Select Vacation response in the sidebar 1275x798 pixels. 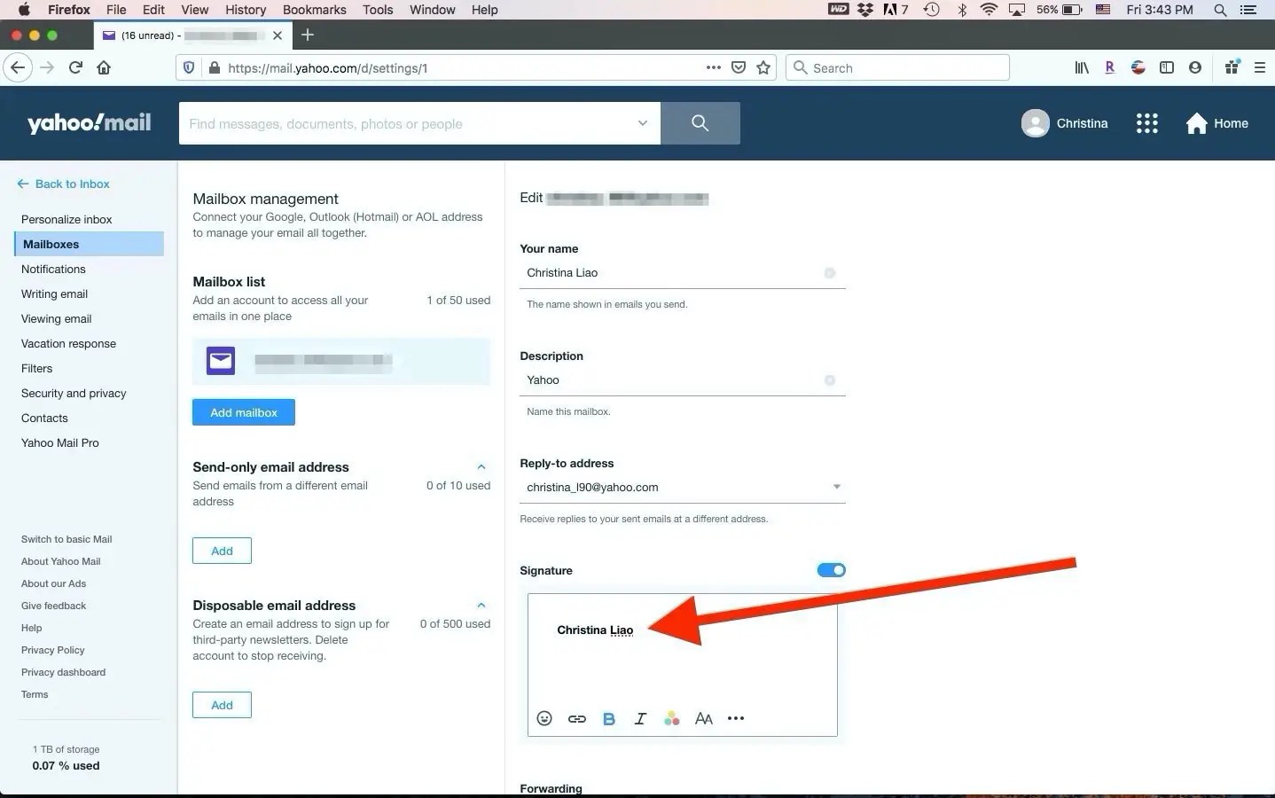click(68, 343)
